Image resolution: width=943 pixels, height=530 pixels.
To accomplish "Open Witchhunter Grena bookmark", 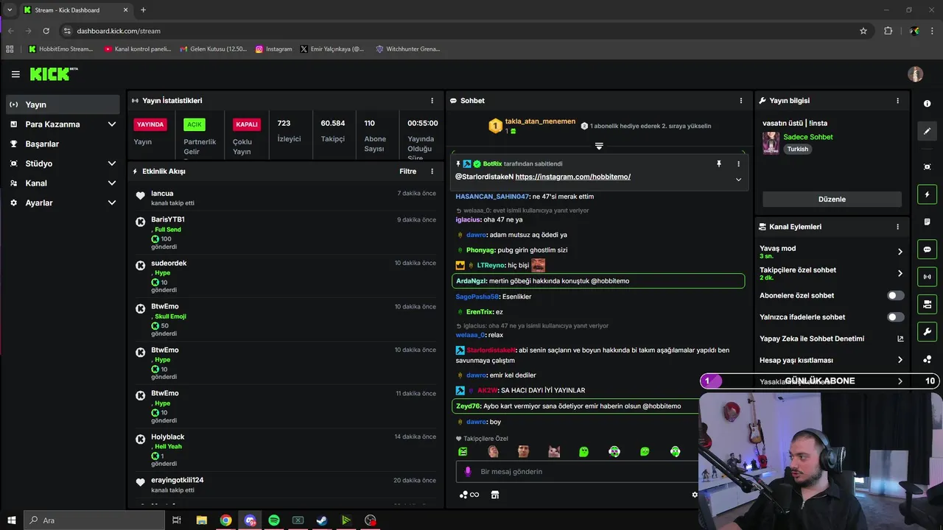I will (x=407, y=49).
